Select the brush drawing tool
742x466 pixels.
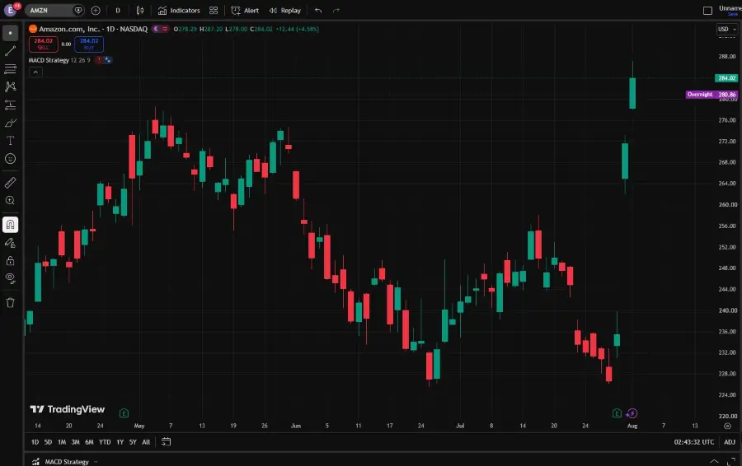11,123
